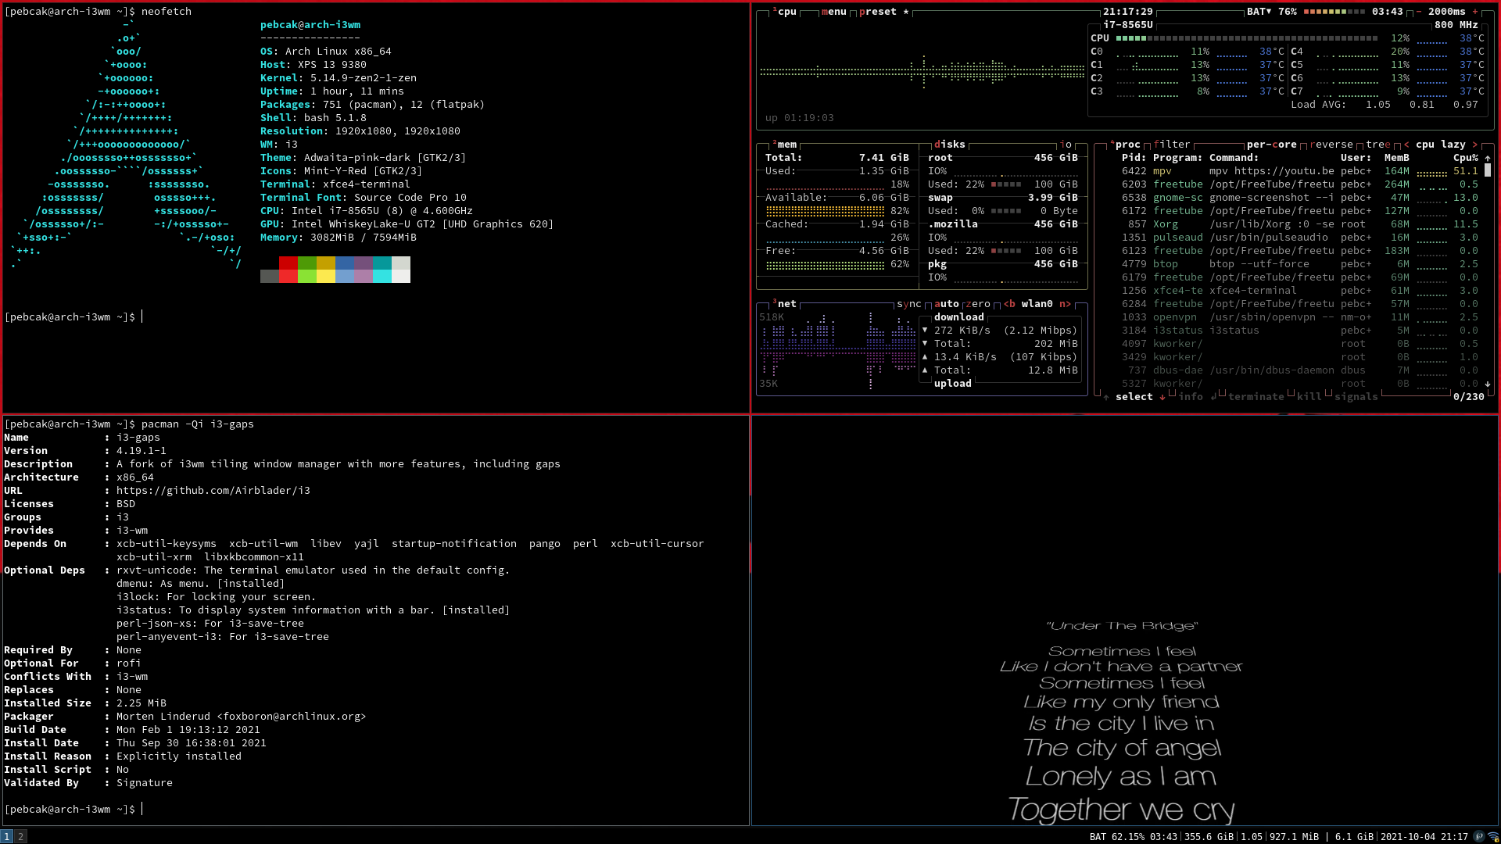Toggle the btop cpu box

[784, 12]
